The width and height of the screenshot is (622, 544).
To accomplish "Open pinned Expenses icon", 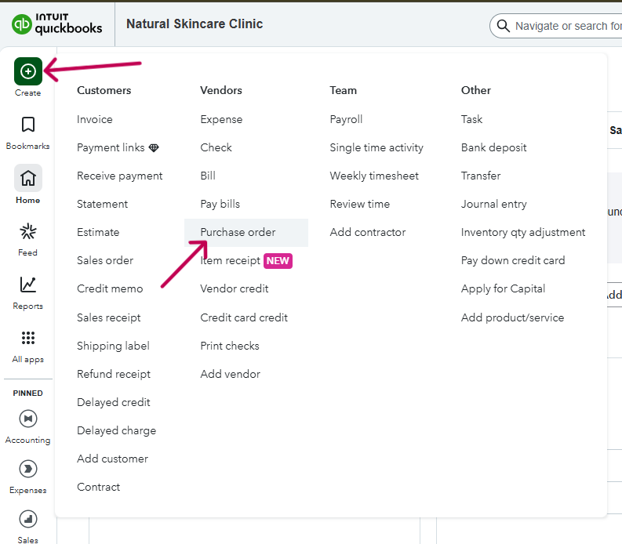I will coord(28,469).
